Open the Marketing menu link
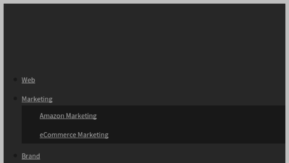Viewport: 289px width, 163px height. [x=37, y=99]
